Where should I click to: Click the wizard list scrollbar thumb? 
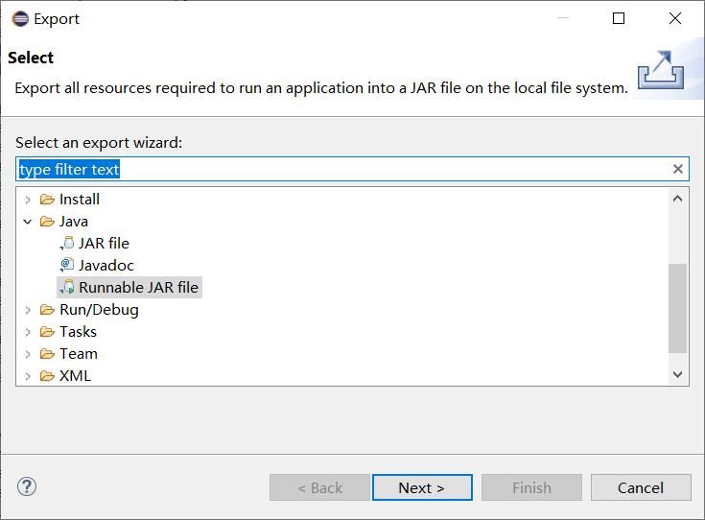tap(678, 309)
